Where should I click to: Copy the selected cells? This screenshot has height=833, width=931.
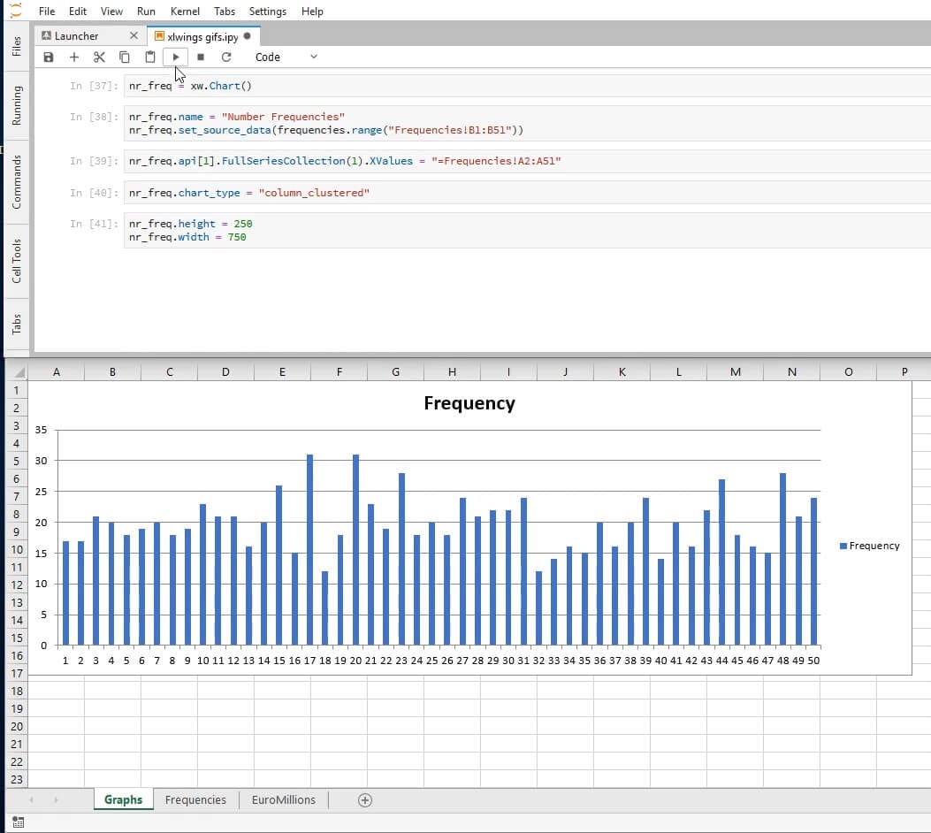(x=124, y=57)
